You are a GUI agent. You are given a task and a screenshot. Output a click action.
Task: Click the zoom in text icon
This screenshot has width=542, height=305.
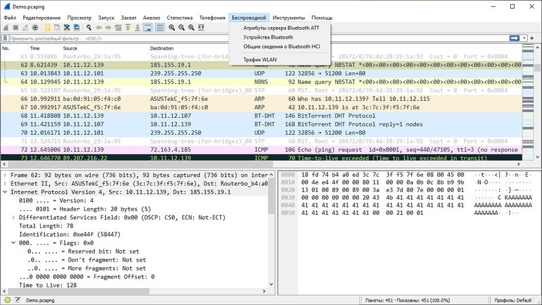(x=172, y=28)
